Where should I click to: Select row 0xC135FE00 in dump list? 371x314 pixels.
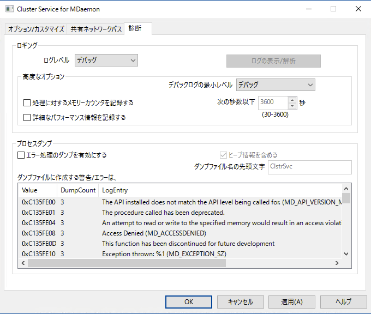point(180,202)
